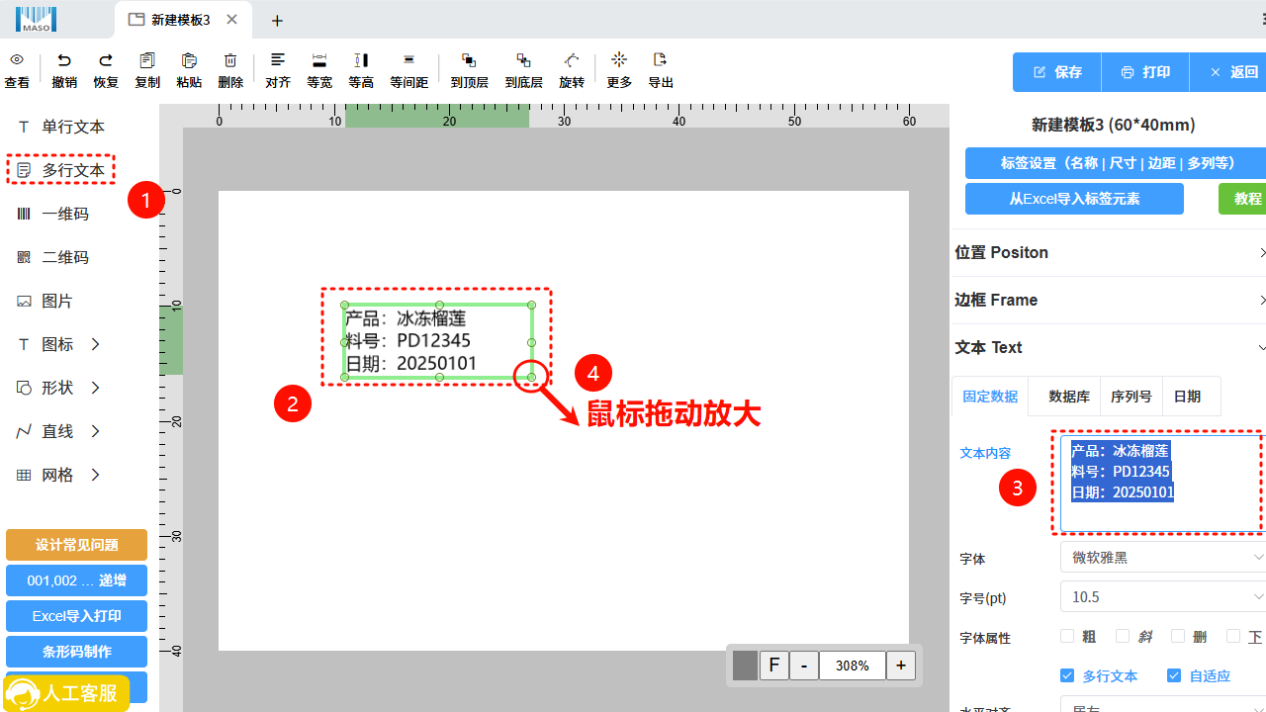Screen dimensions: 1266x712
Task: Open the 更多 tools icon
Action: [619, 60]
